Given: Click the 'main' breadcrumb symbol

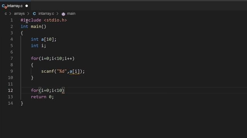Looking at the screenshot, I should click(71, 14).
